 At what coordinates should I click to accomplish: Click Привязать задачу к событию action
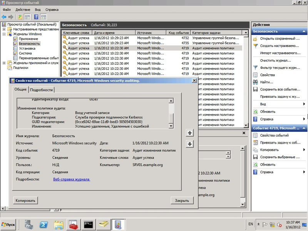click(280, 142)
